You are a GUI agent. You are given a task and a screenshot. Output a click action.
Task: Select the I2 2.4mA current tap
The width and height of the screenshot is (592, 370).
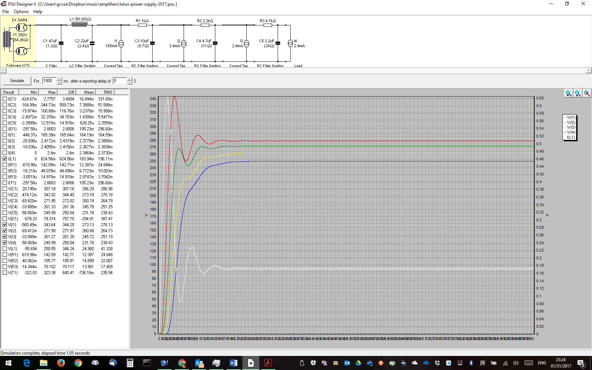pos(184,43)
